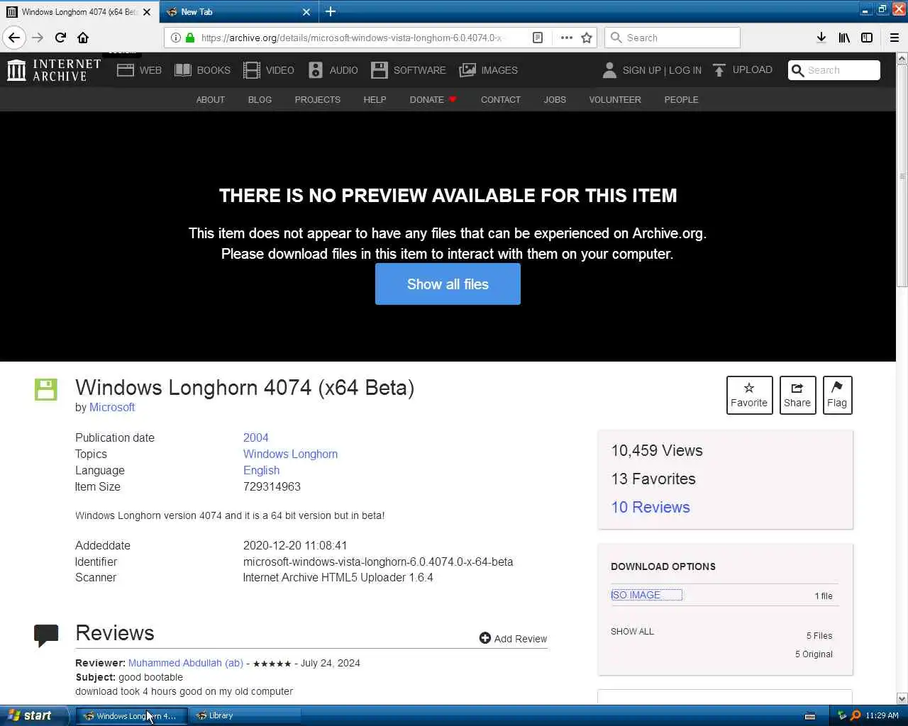Click Add Review
Viewport: 908px width, 726px height.
(x=513, y=639)
